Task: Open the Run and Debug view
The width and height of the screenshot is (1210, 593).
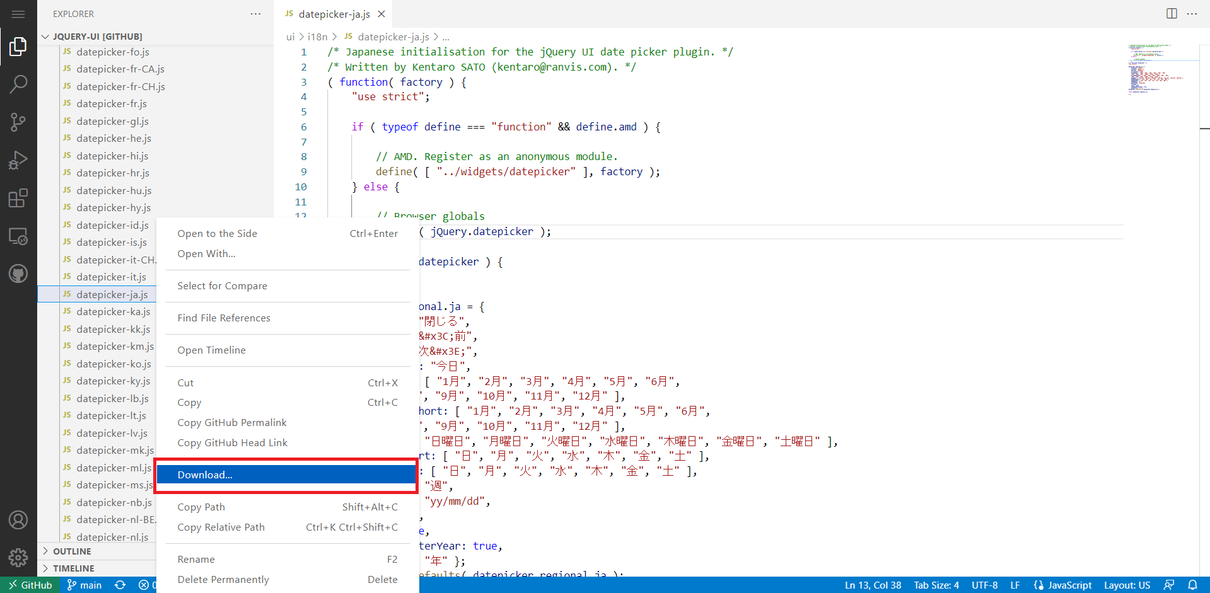Action: pyautogui.click(x=18, y=160)
